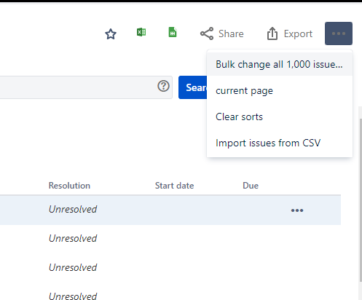Open in Excel via the green Excel icon
Screen dimensions: 362x300
coord(141,32)
